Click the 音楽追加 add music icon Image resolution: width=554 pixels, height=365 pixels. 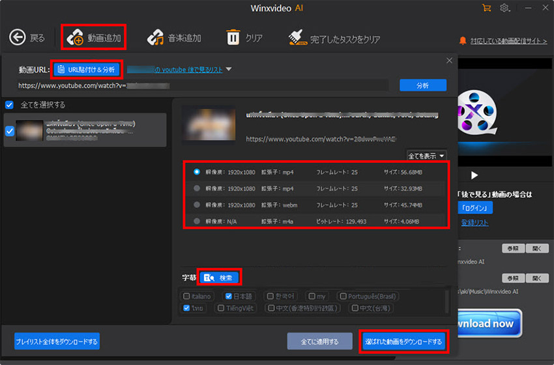pos(156,37)
